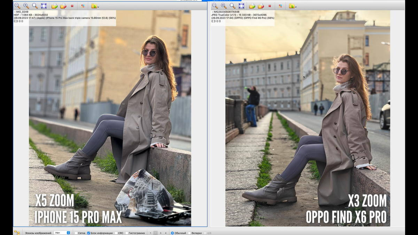The image size is (418, 235).
Task: Set actual-size zoom in left pane
Action: 35,6
